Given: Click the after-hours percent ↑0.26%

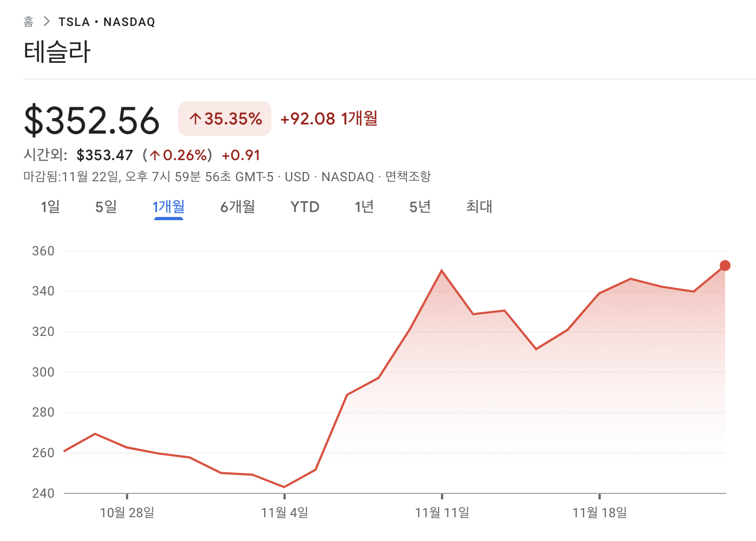Looking at the screenshot, I should [x=178, y=155].
